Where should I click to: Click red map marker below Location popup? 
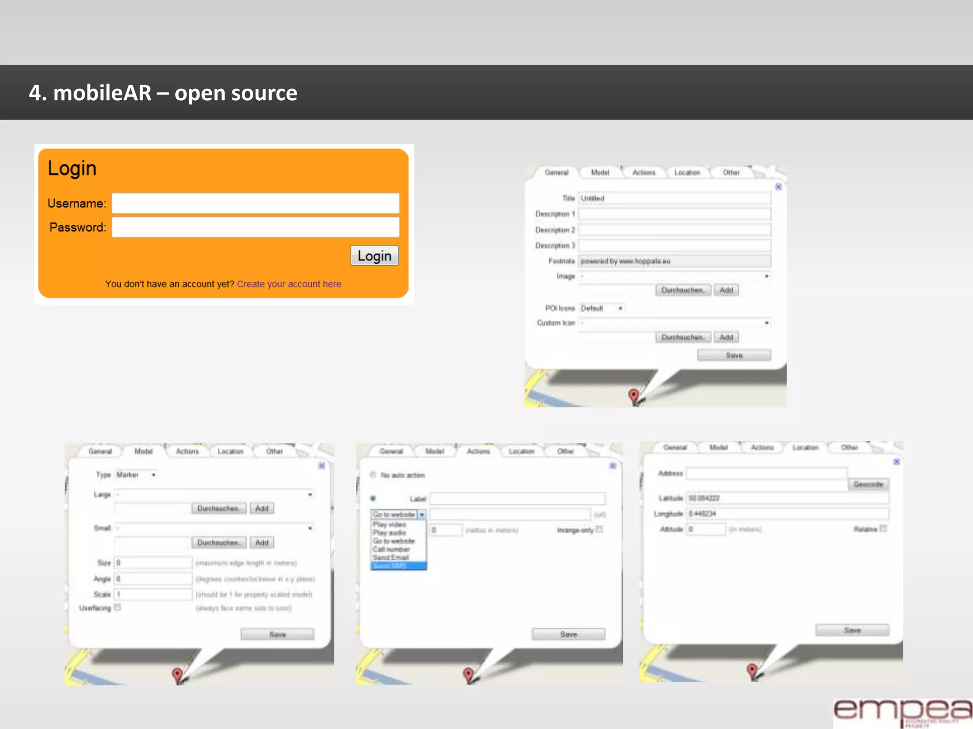752,670
